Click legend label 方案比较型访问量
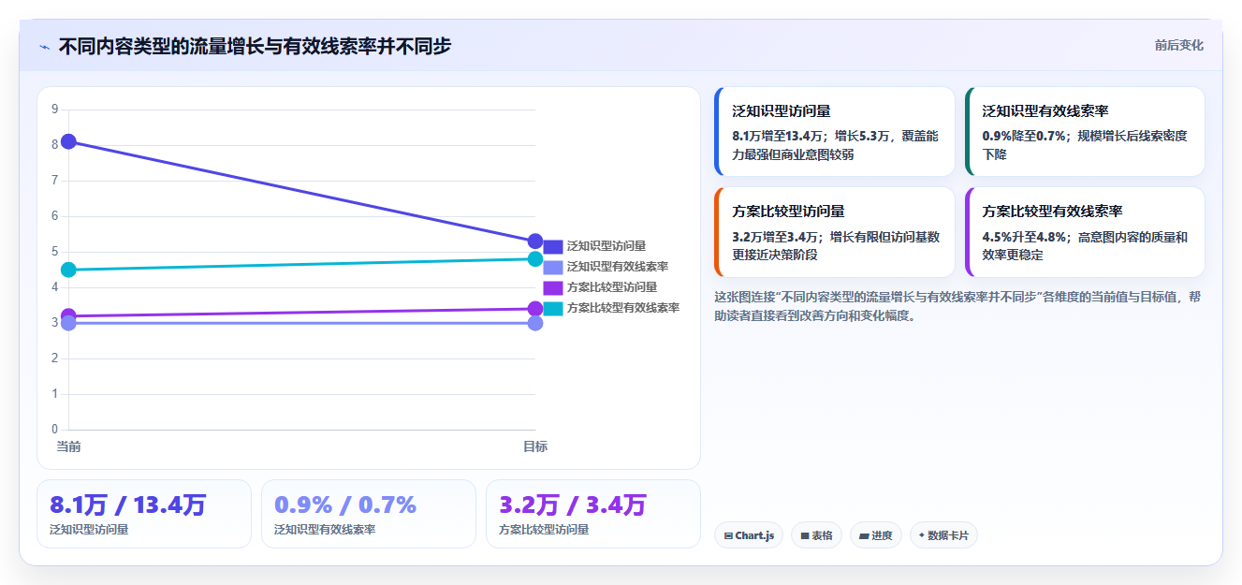Image resolution: width=1242 pixels, height=585 pixels. click(x=611, y=287)
